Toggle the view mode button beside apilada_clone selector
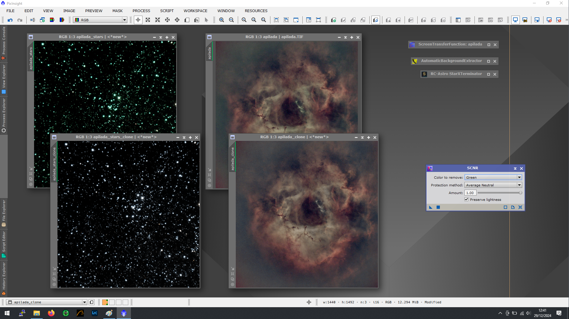 (92, 302)
